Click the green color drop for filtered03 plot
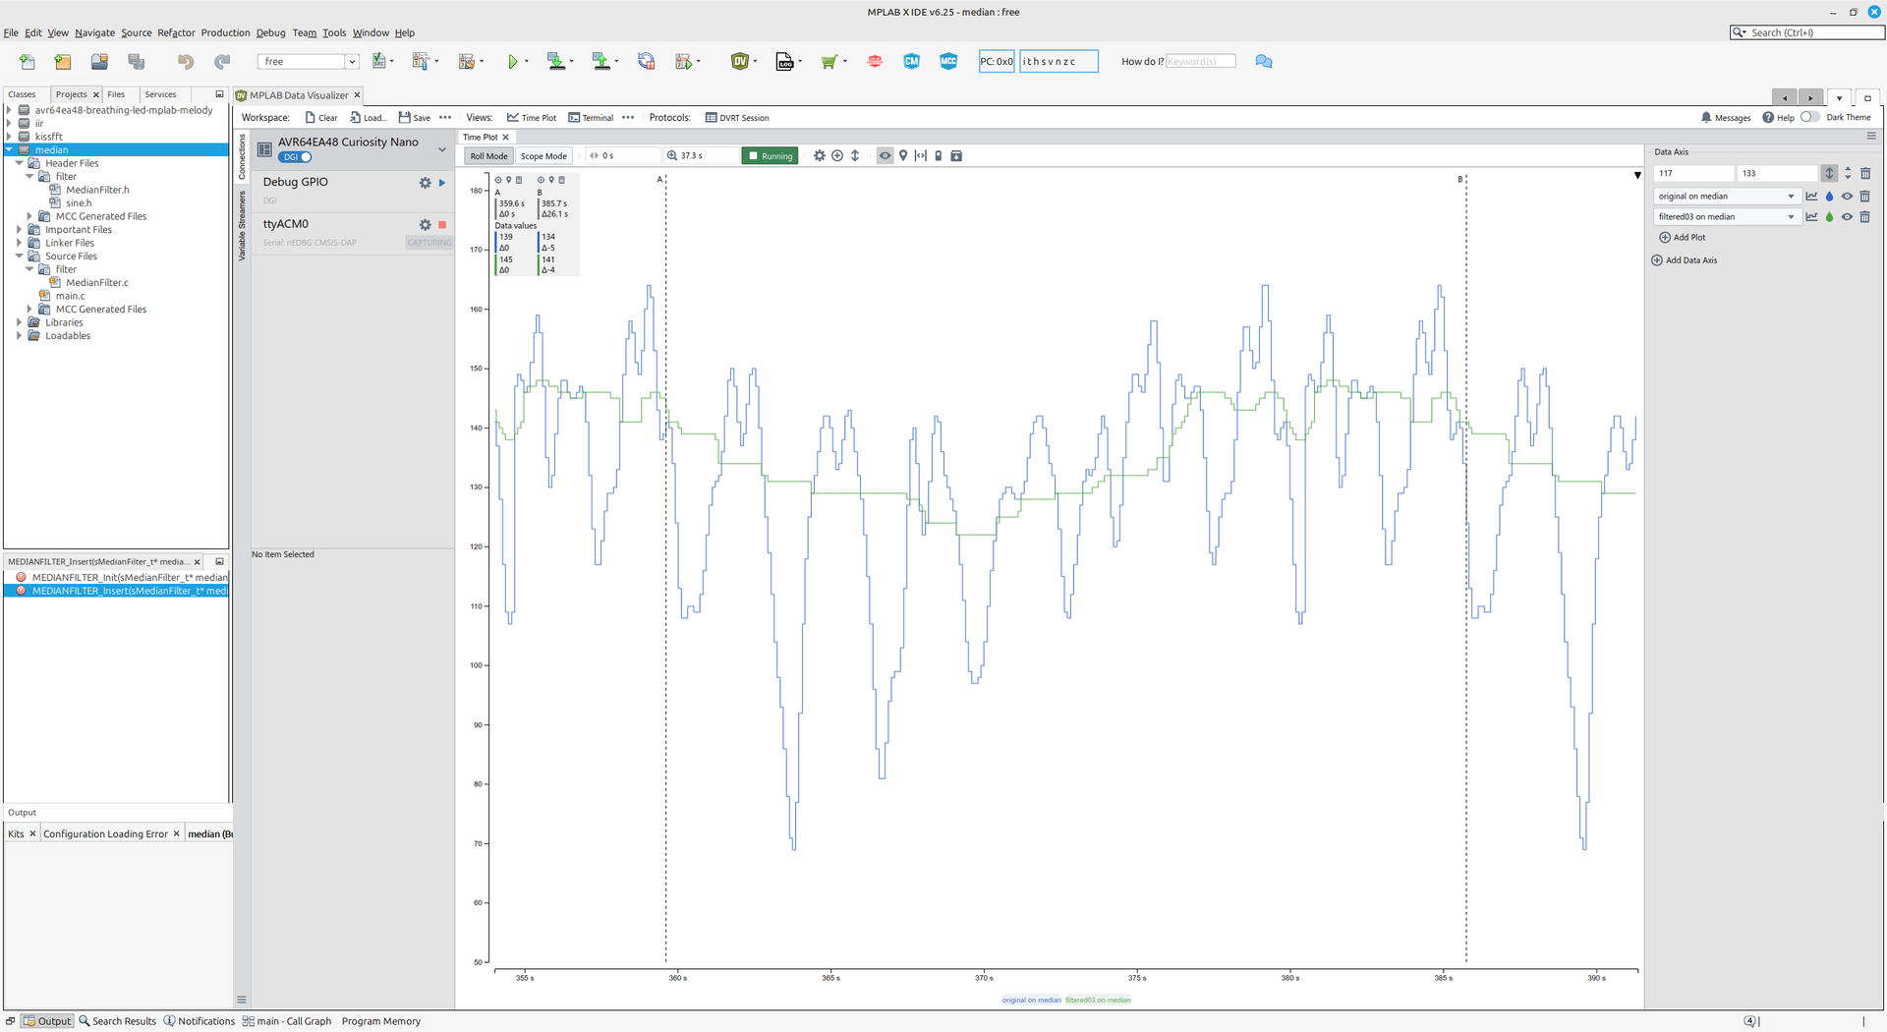The width and height of the screenshot is (1887, 1032). (x=1829, y=217)
